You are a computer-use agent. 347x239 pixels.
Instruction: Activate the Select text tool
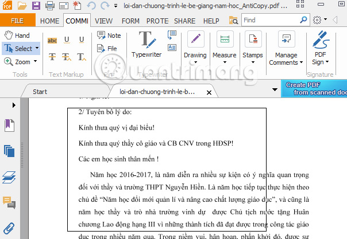click(x=18, y=49)
